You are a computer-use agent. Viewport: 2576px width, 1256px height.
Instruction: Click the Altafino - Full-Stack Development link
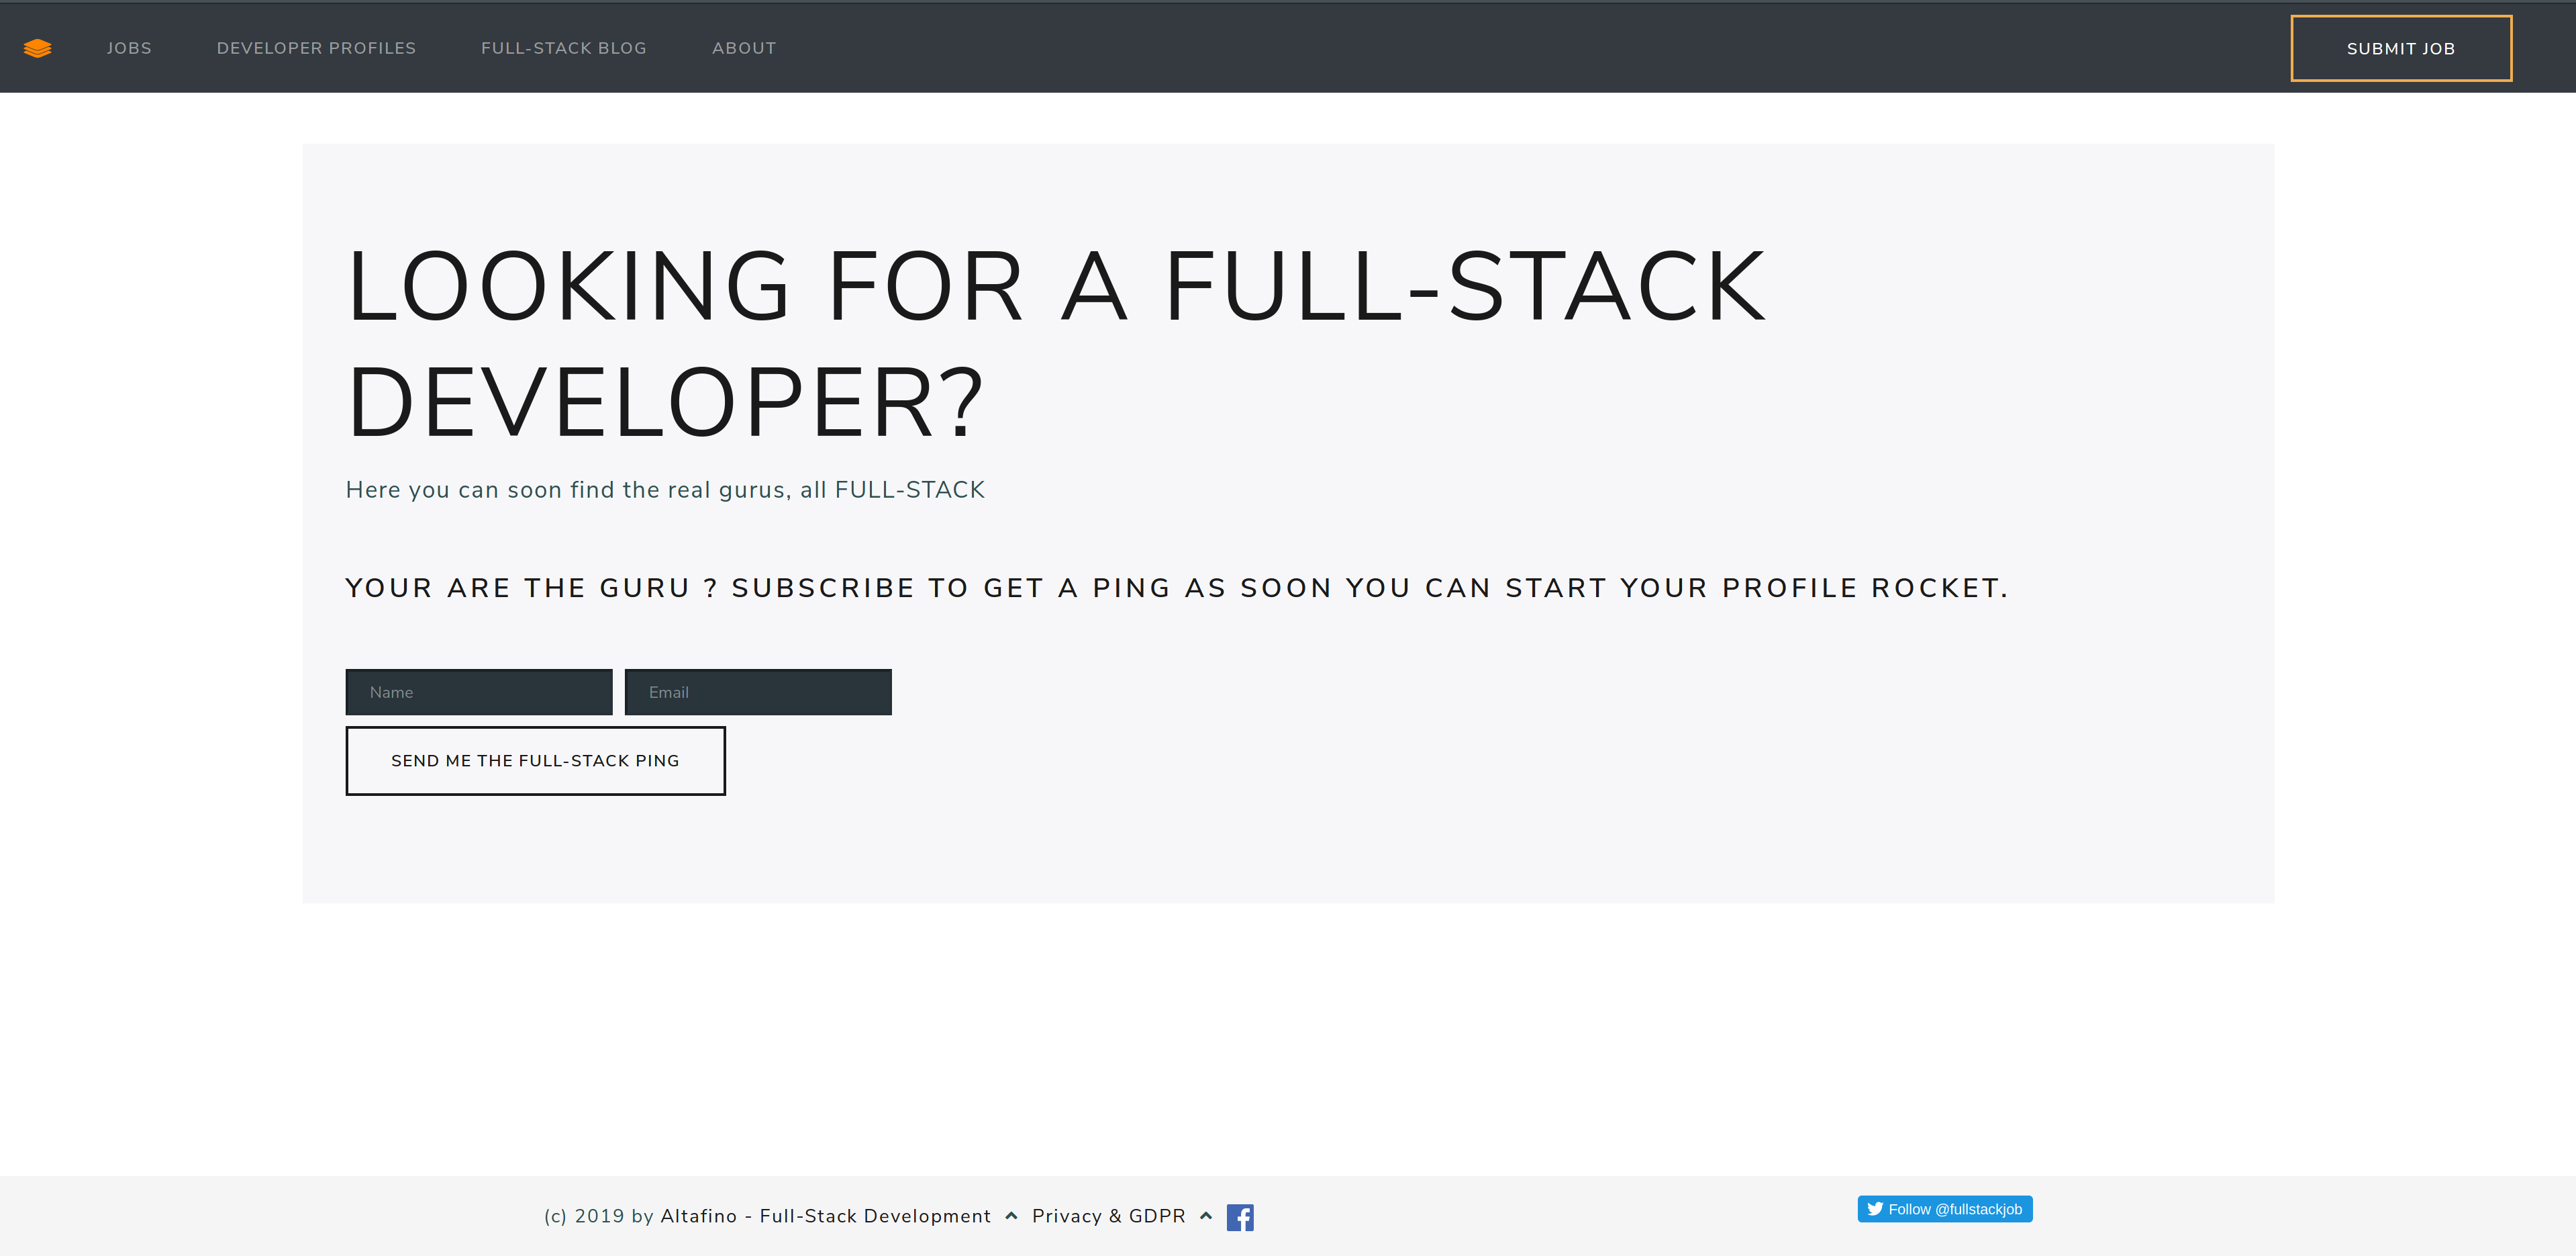coord(824,1216)
